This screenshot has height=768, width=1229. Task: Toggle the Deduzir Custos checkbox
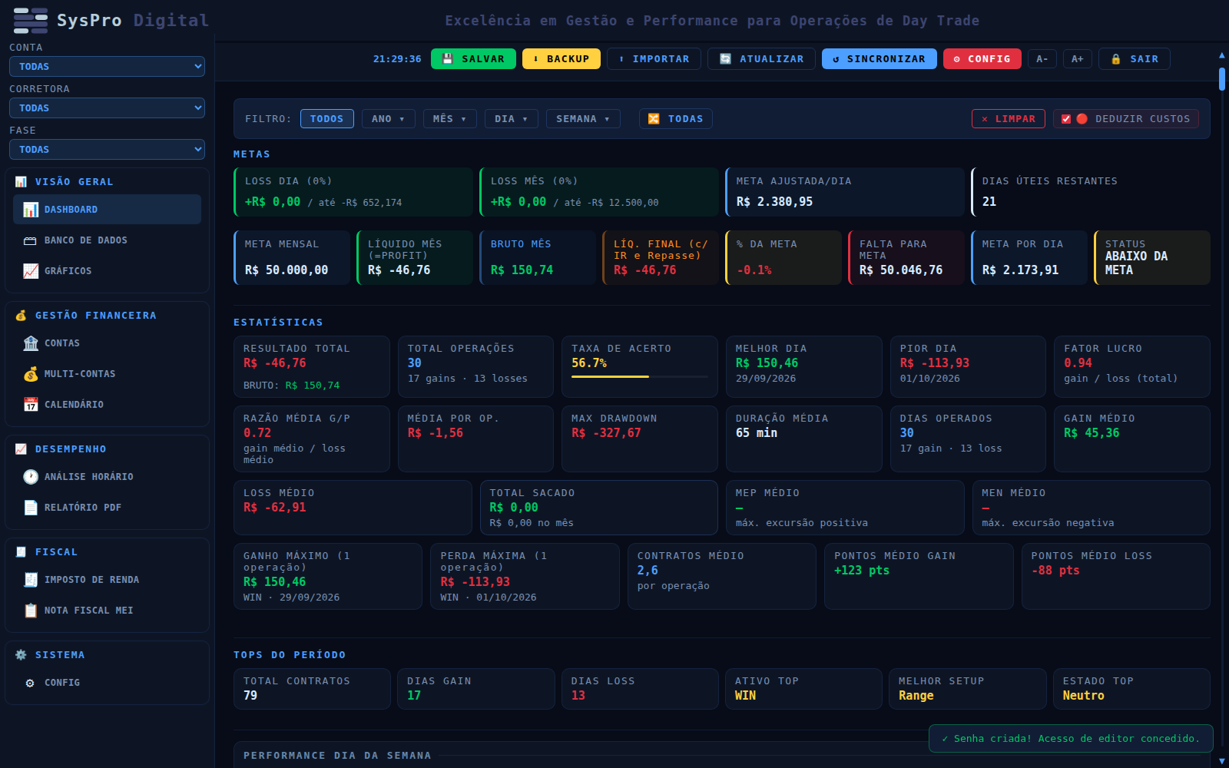[x=1066, y=119]
